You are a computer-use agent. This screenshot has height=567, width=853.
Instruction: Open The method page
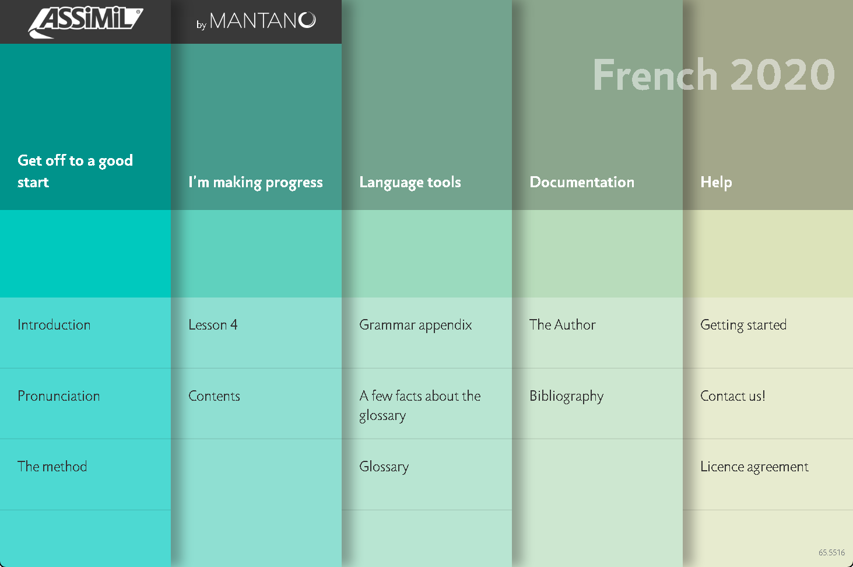coord(85,474)
